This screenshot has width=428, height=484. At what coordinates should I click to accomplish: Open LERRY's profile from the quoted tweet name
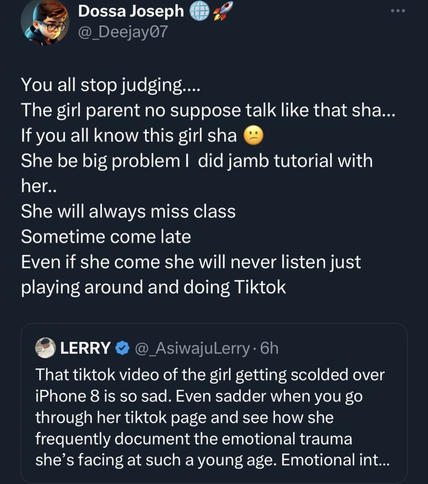(85, 349)
